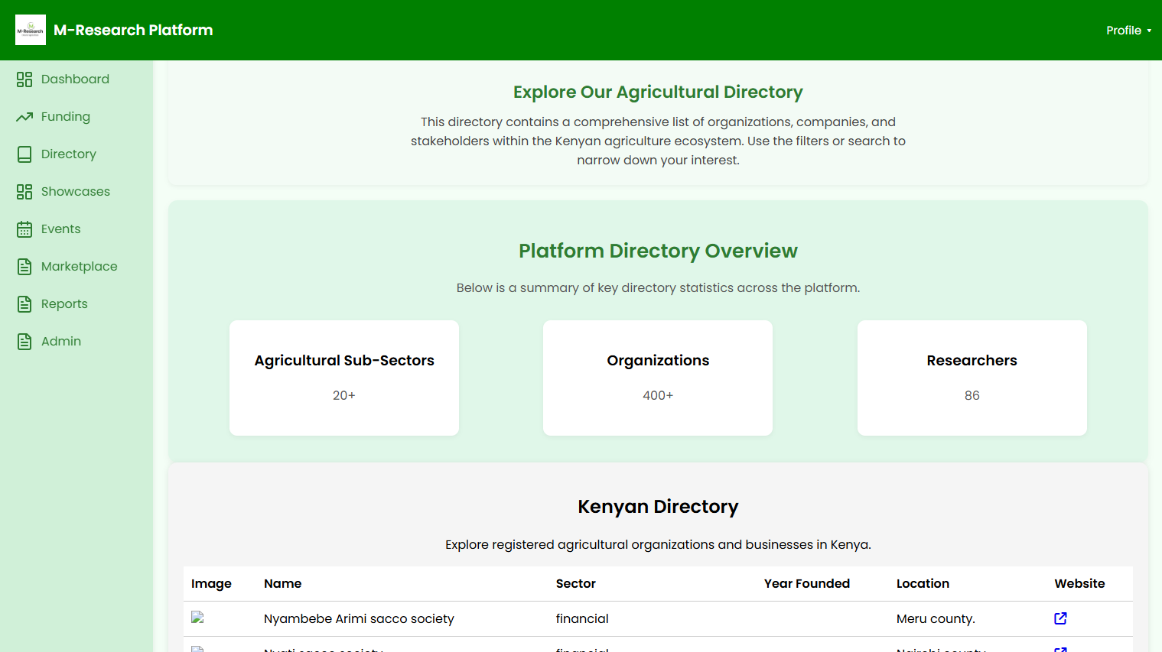Open the external website link for Nyambebe Arimi
1162x652 pixels.
[1059, 618]
